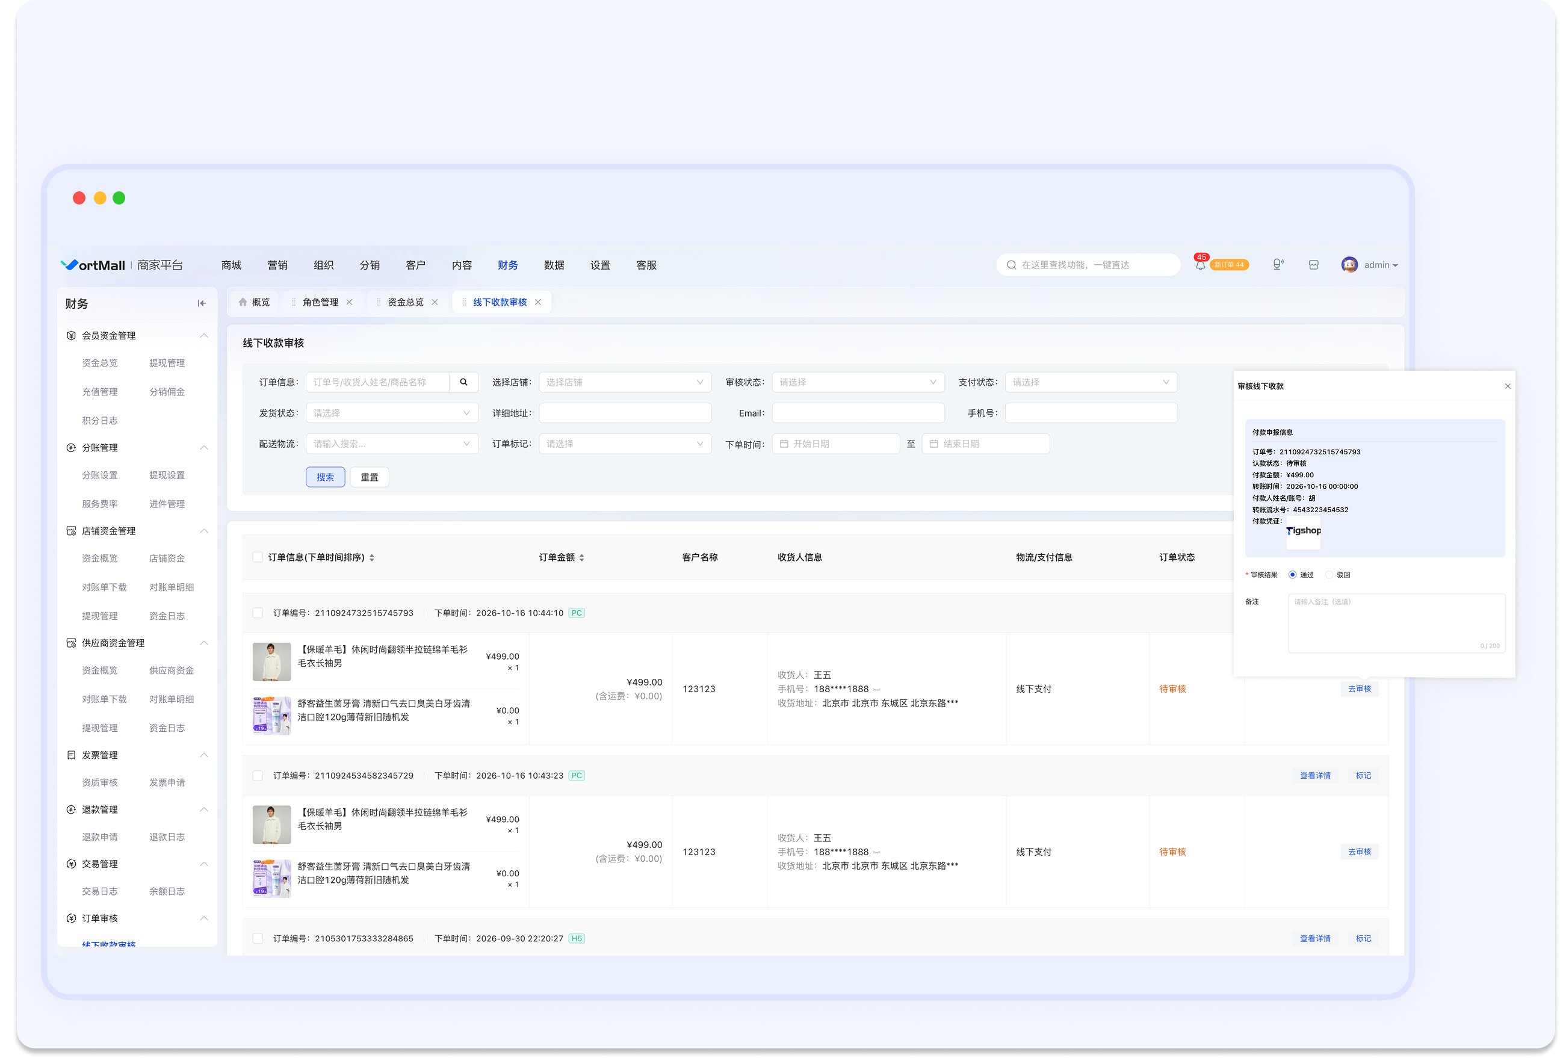Close the 角色管理 tab
Viewport: 1560px width, 1058px height.
pyautogui.click(x=350, y=302)
